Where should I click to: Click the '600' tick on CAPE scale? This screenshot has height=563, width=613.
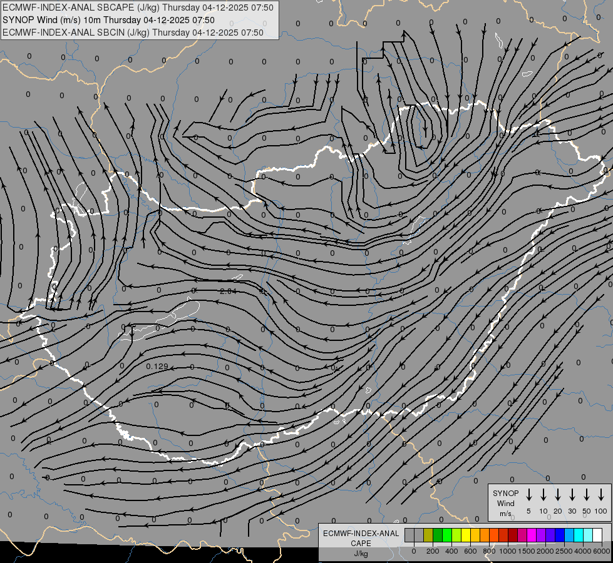(470, 551)
